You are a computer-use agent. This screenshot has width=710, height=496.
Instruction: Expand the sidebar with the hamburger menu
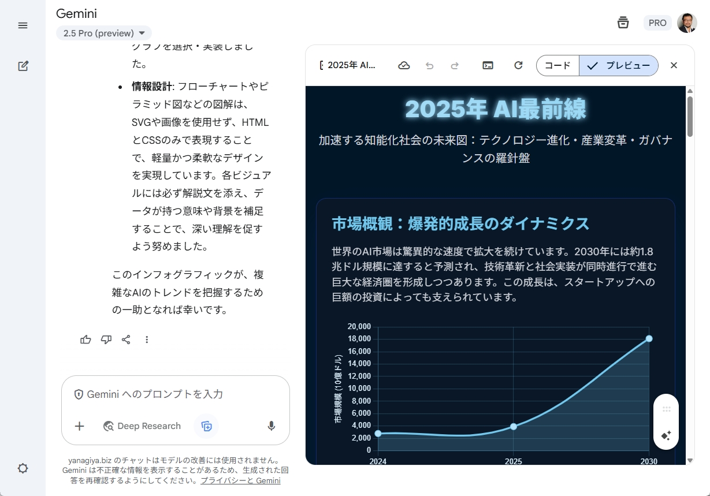click(23, 25)
